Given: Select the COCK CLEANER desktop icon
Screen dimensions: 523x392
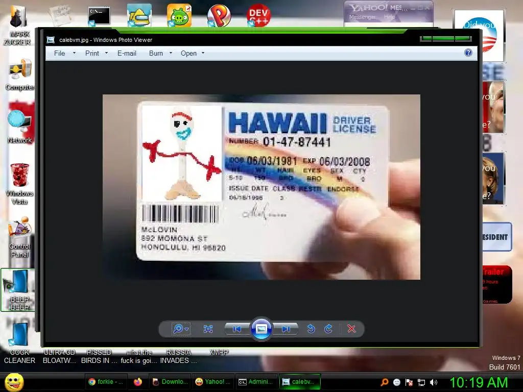Looking at the screenshot, I should pyautogui.click(x=20, y=344).
